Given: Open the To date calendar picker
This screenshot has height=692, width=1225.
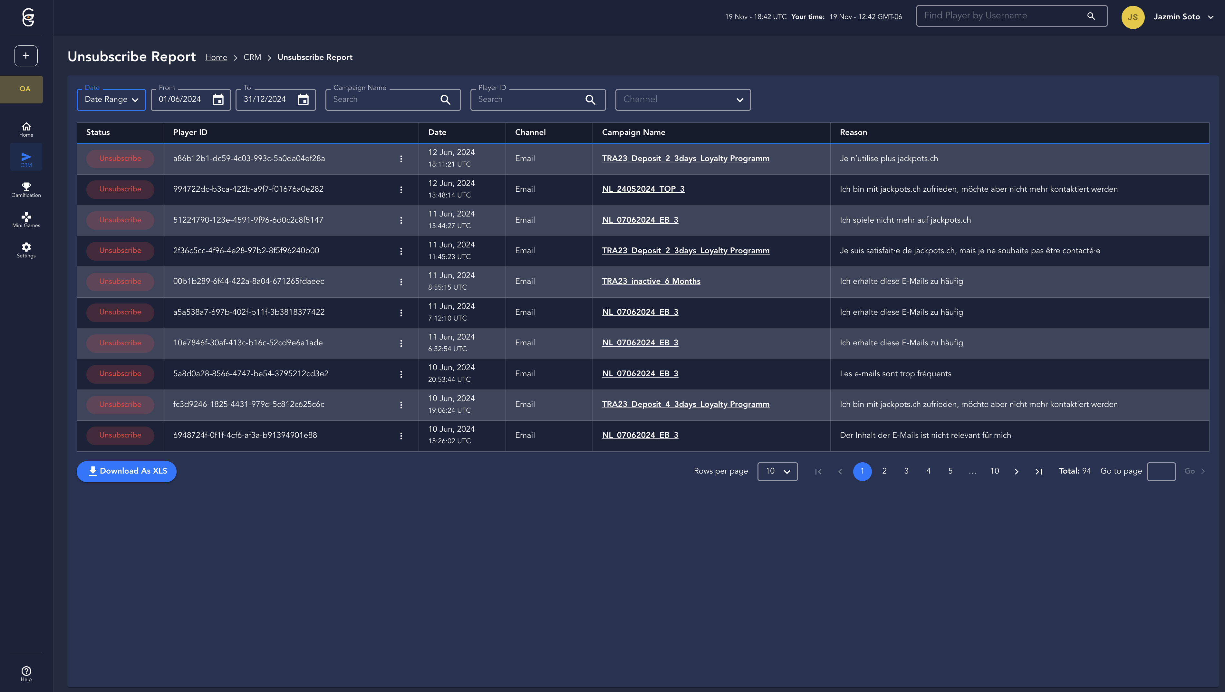Looking at the screenshot, I should pos(303,100).
